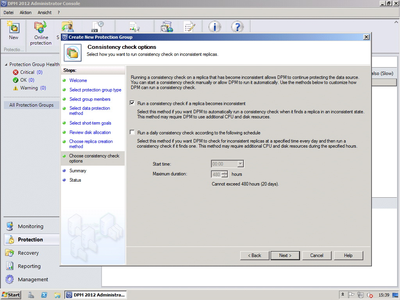Decrease Maximum duration with the down spinner
The width and height of the screenshot is (400, 300).
(x=225, y=176)
